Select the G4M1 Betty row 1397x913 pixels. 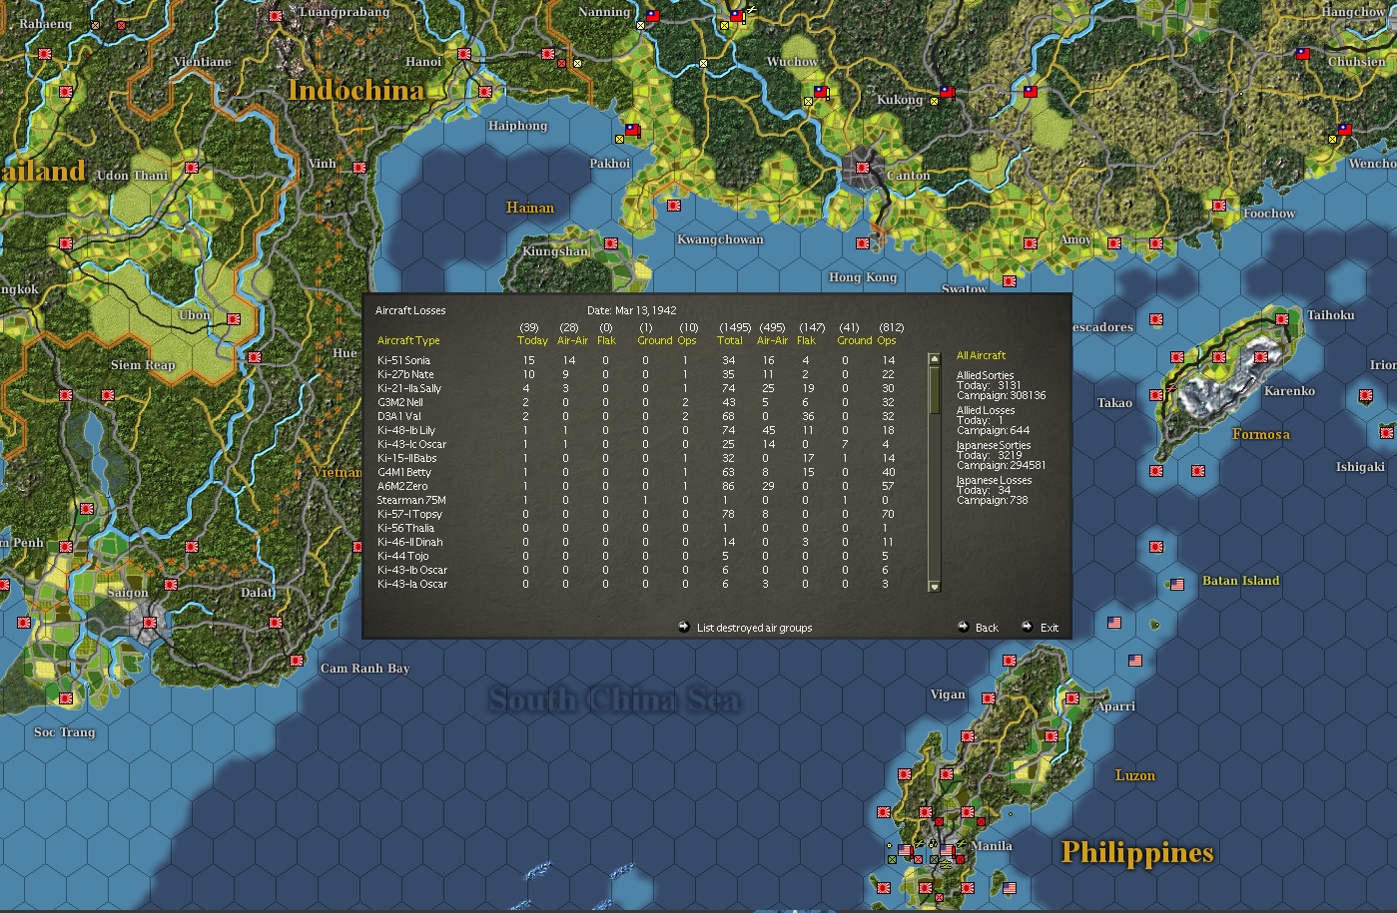click(636, 472)
